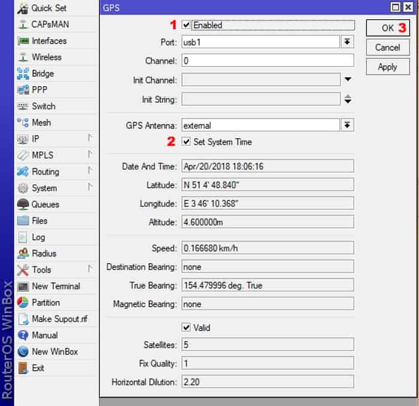419x406 pixels.
Task: Open the Interfaces icon
Action: click(23, 41)
